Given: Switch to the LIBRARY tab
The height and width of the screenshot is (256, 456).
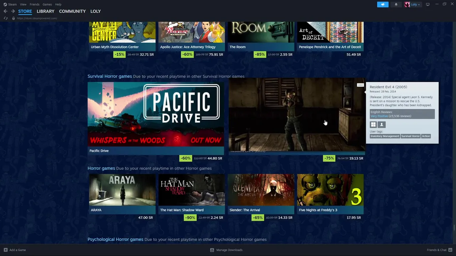Looking at the screenshot, I should pos(46,11).
